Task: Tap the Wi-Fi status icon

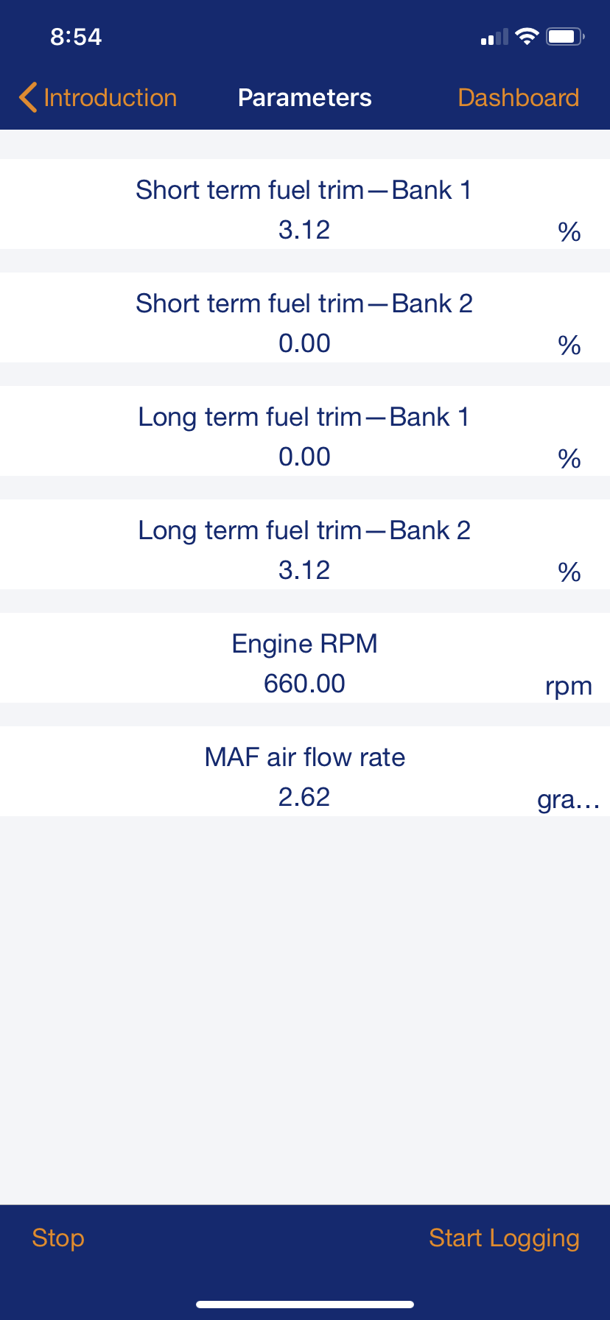Action: coord(527,37)
